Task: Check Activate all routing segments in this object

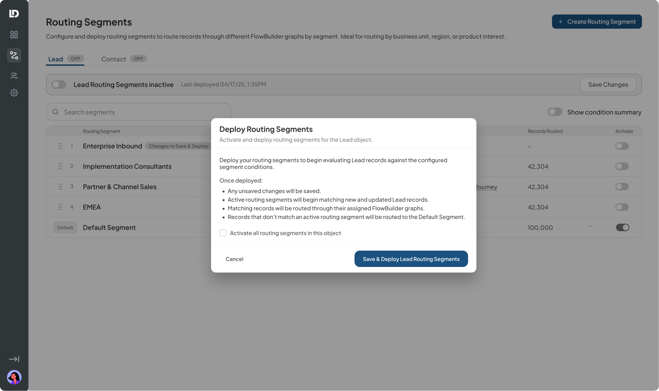Action: tap(223, 233)
